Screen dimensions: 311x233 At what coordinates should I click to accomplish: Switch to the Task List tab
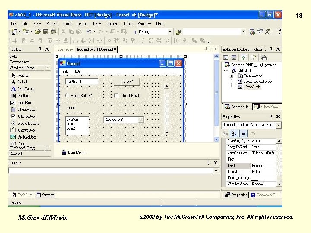pos(22,195)
